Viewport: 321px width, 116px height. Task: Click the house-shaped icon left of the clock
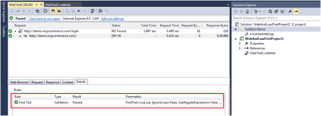(37, 11)
